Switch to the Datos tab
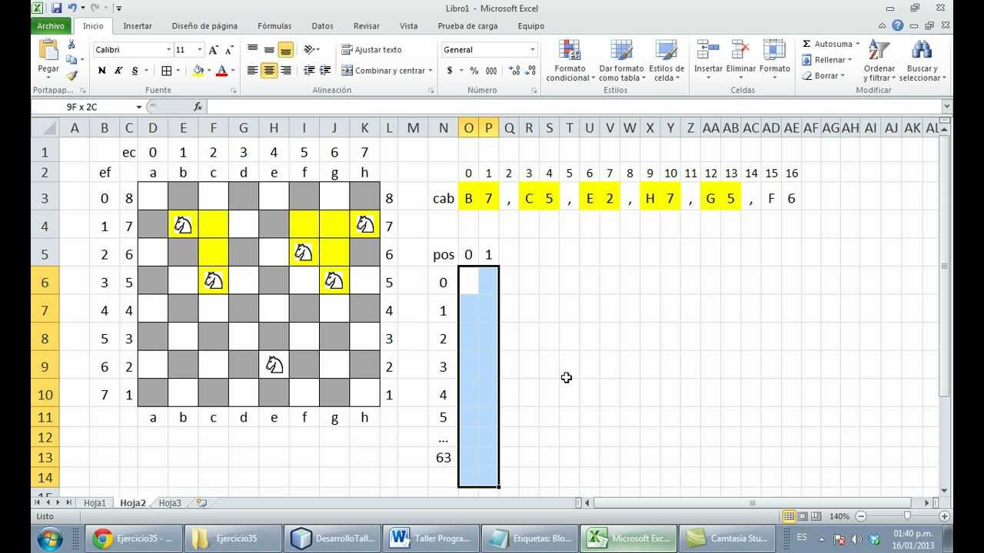984x553 pixels. coord(323,25)
